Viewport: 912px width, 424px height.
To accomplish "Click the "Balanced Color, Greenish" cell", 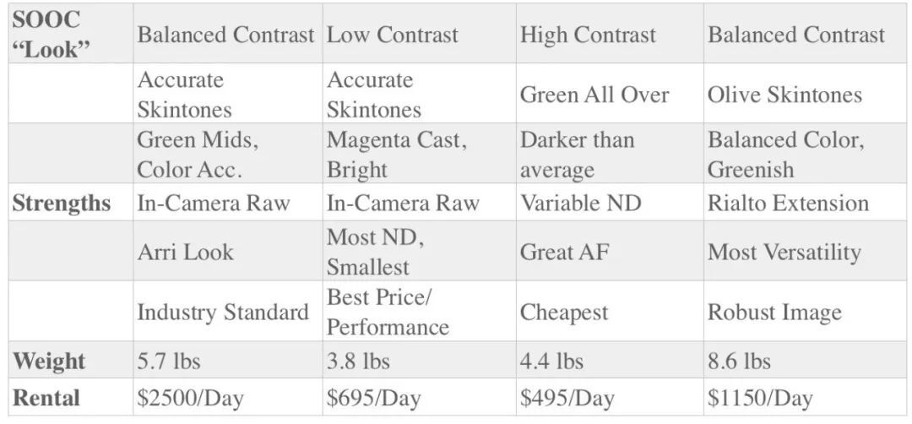I will (x=785, y=155).
